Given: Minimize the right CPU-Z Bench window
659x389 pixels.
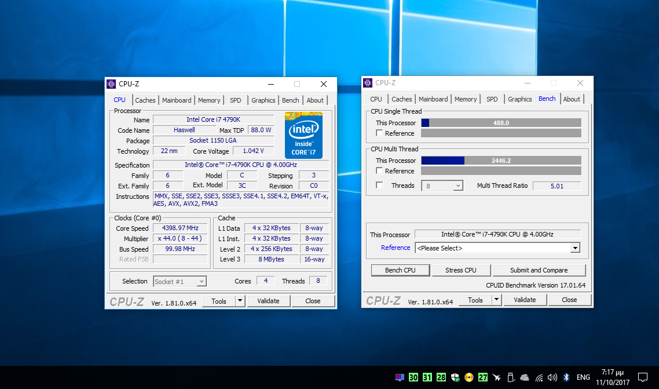Looking at the screenshot, I should tap(528, 83).
